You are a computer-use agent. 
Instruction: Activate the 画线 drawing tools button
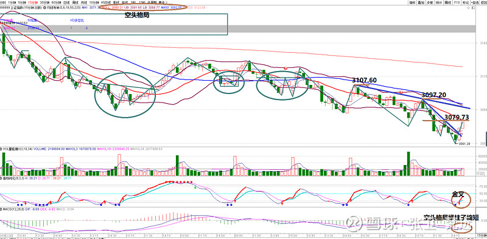[448, 2]
